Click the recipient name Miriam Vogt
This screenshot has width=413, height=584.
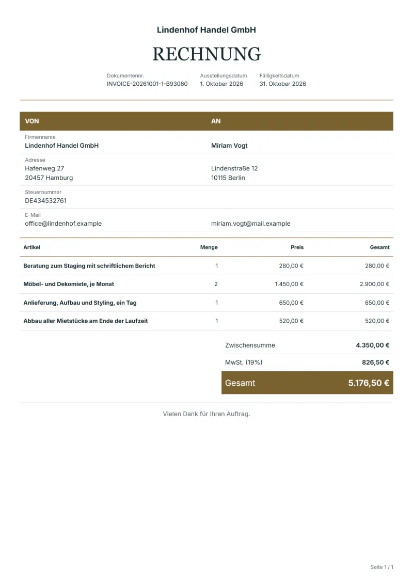tap(229, 146)
